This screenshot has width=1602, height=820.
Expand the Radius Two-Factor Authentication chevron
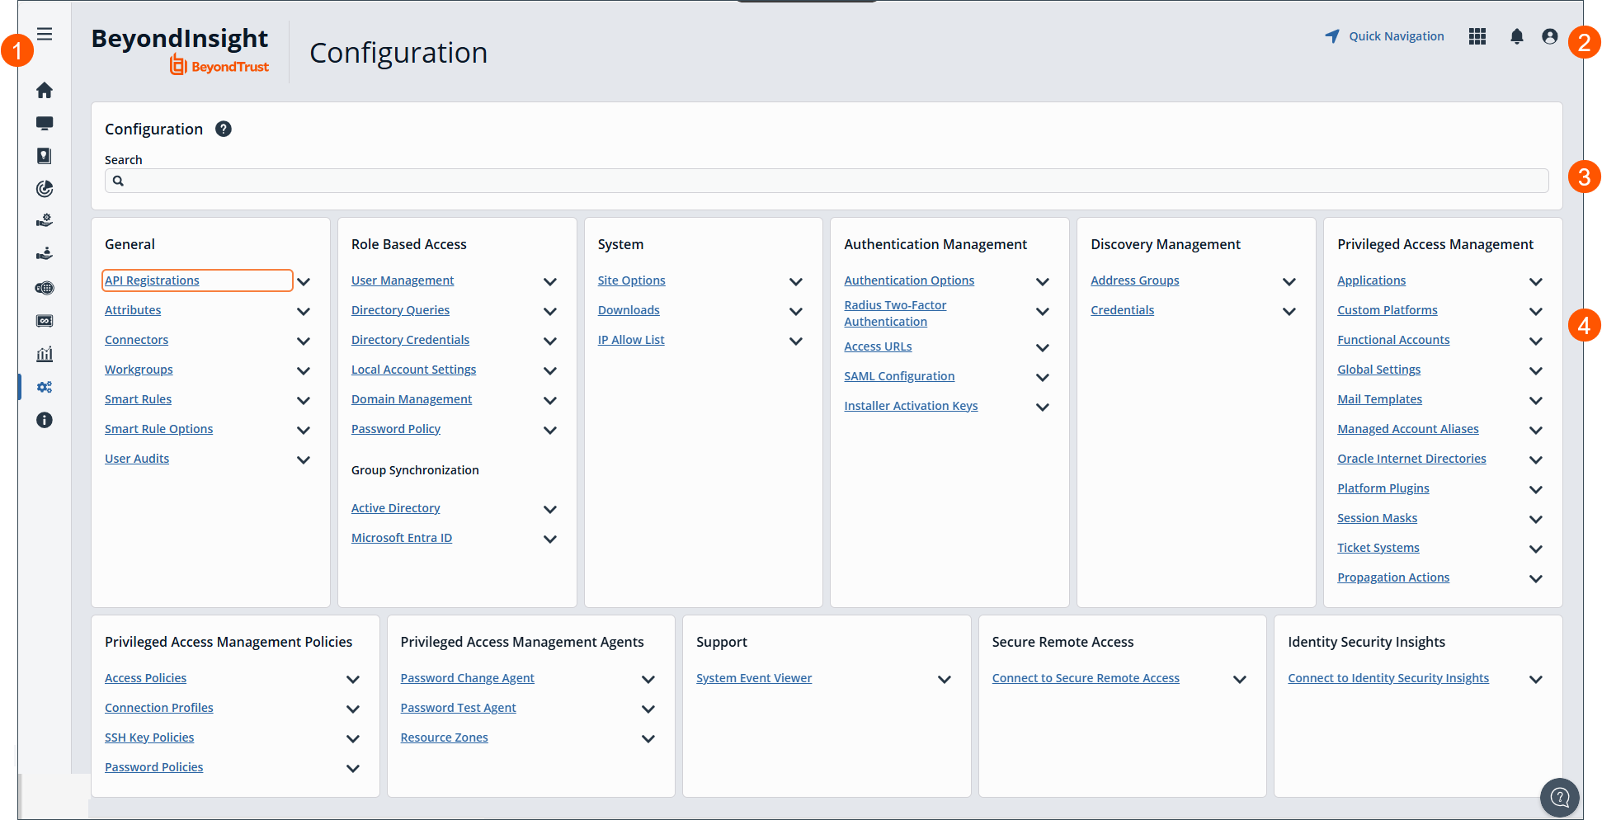pyautogui.click(x=1043, y=311)
